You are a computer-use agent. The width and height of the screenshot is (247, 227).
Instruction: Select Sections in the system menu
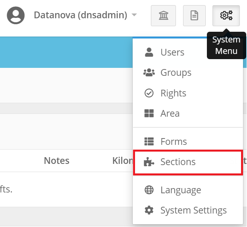point(188,162)
